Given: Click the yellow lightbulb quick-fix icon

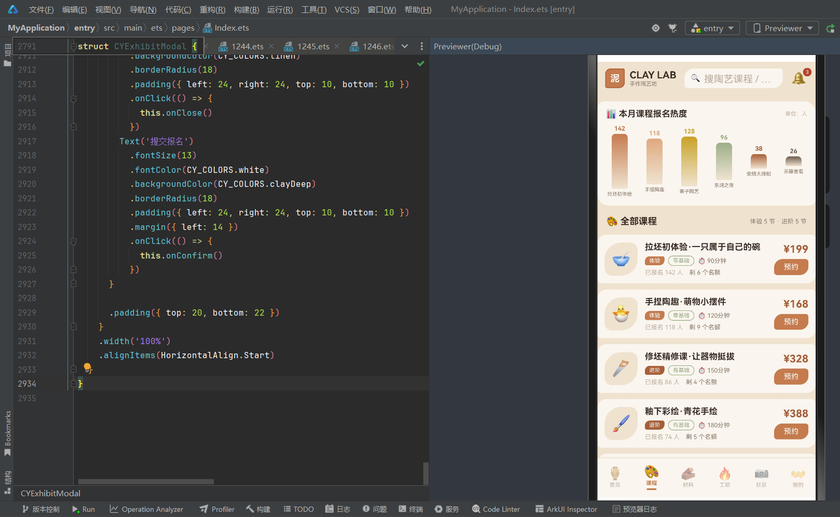Looking at the screenshot, I should (x=88, y=369).
